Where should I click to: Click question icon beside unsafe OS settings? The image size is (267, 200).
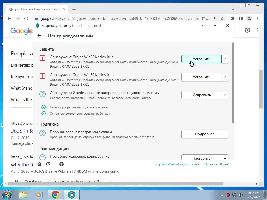[43, 94]
